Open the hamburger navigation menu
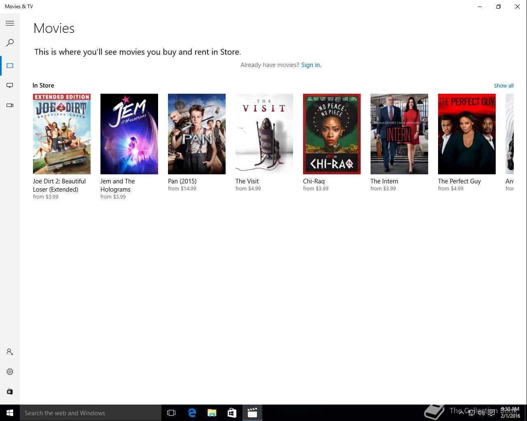527x421 pixels. (10, 23)
